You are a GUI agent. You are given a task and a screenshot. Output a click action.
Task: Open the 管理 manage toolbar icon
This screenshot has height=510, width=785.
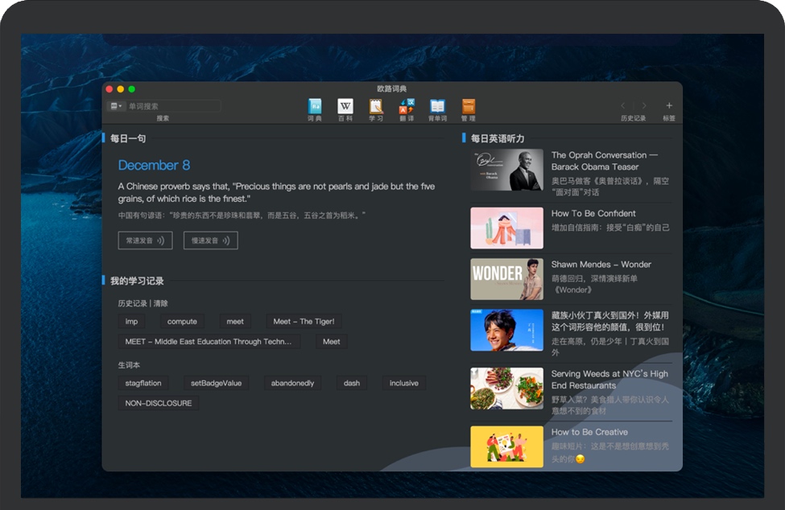point(468,109)
